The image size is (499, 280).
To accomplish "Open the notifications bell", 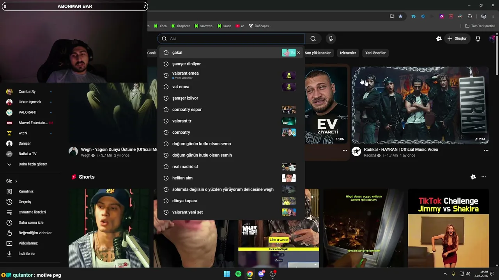I will point(478,38).
